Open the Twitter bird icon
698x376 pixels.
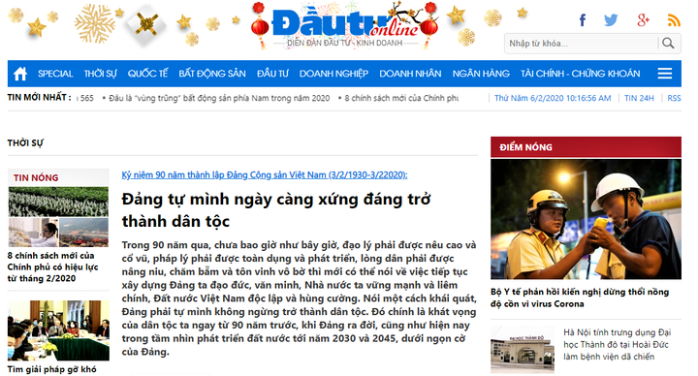point(611,20)
